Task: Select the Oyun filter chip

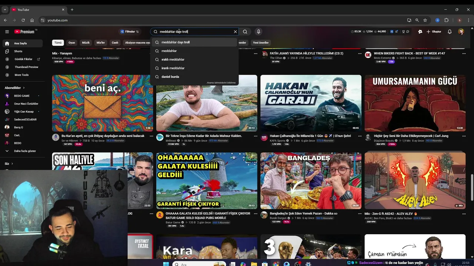Action: (x=72, y=42)
